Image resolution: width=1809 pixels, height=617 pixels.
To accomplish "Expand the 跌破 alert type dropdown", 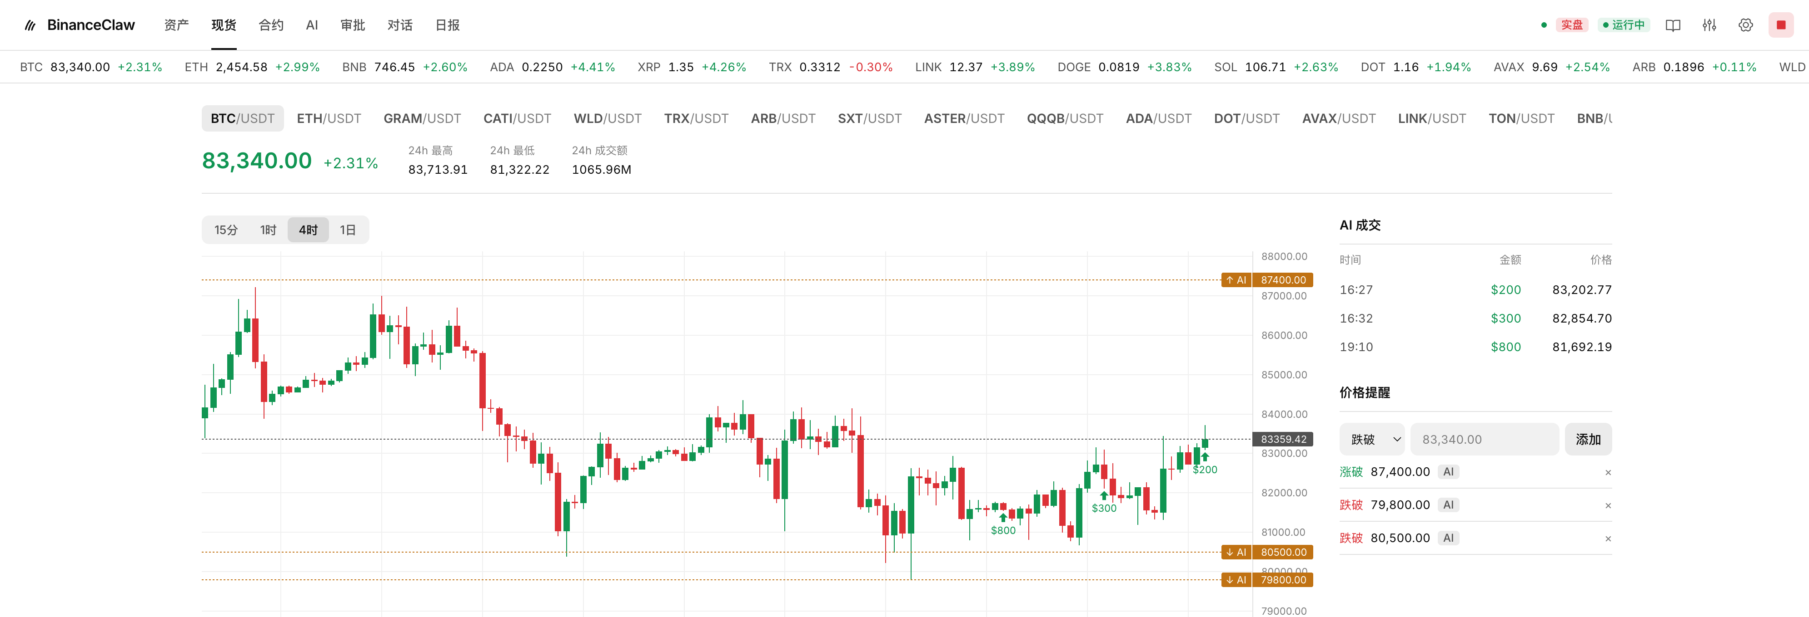I will click(x=1371, y=440).
